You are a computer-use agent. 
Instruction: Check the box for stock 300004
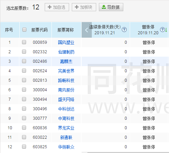tap(24, 90)
